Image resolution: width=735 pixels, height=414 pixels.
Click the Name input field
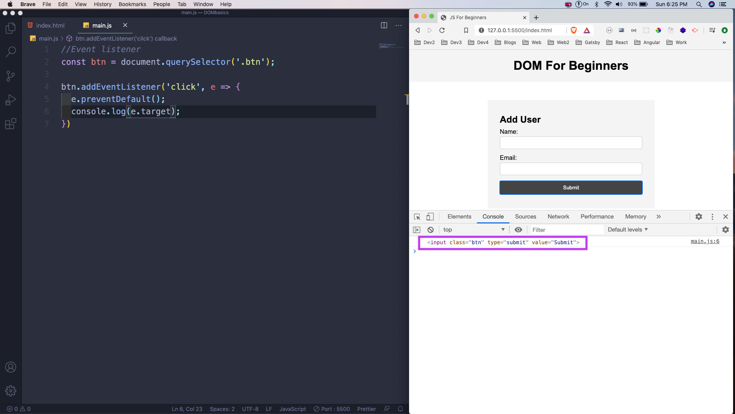tap(571, 143)
